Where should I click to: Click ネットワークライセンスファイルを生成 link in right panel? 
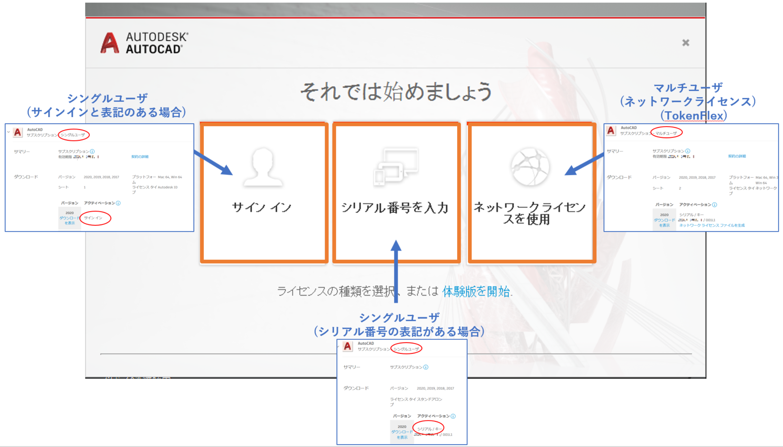tap(712, 225)
